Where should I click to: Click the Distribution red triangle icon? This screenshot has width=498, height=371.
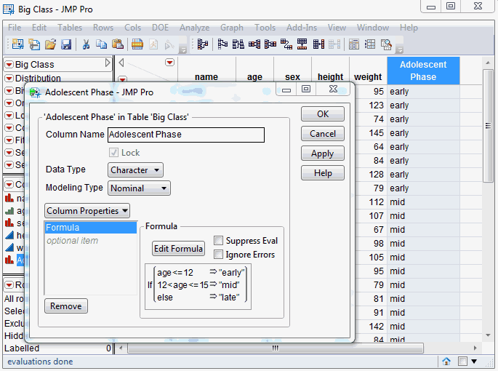click(x=9, y=79)
